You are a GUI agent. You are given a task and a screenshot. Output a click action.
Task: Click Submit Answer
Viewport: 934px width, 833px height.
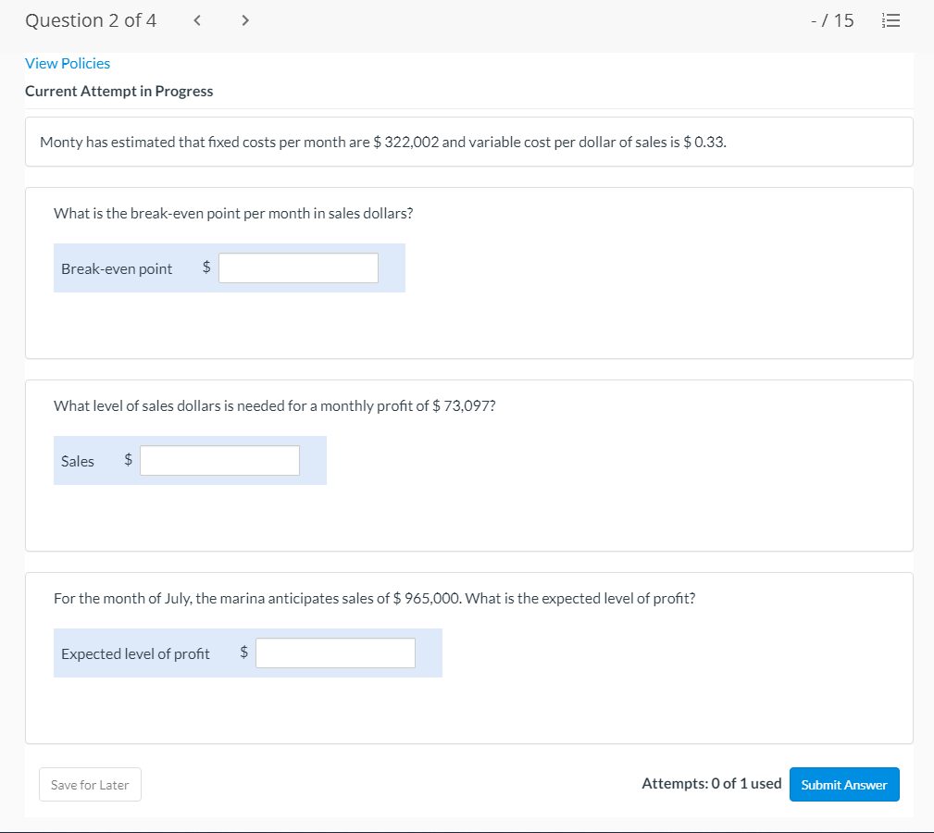point(843,784)
